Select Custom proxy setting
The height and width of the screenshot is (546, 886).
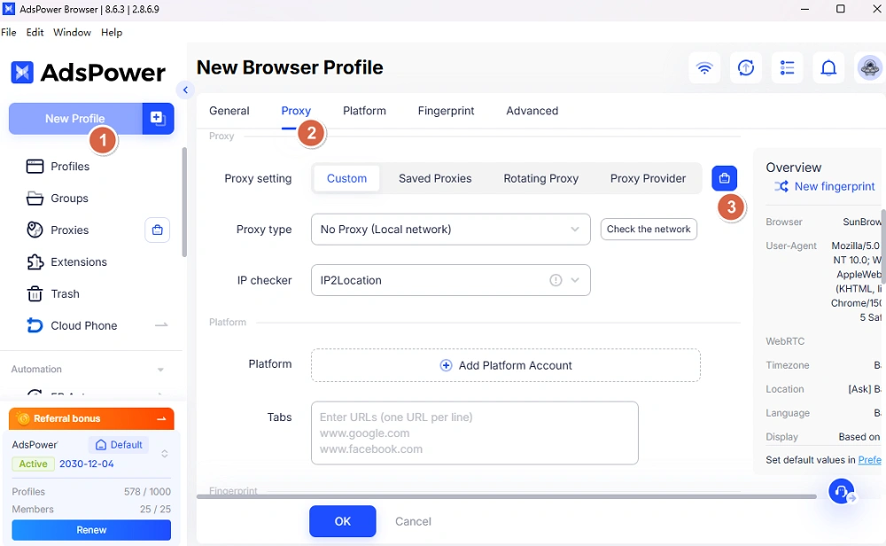coord(346,179)
